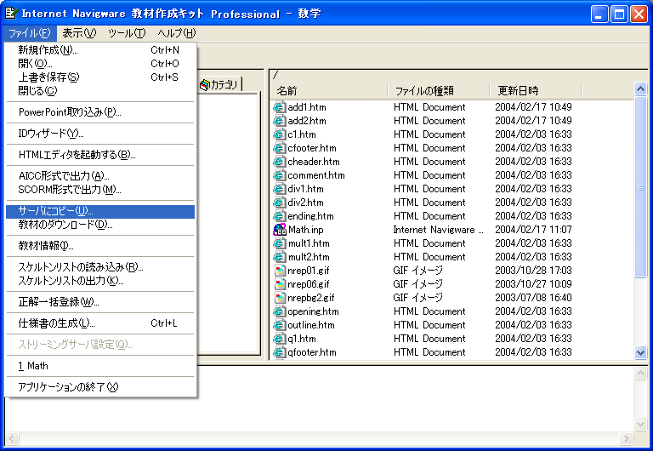Click the opening.htm file icon
This screenshot has height=451, width=653.
click(280, 311)
